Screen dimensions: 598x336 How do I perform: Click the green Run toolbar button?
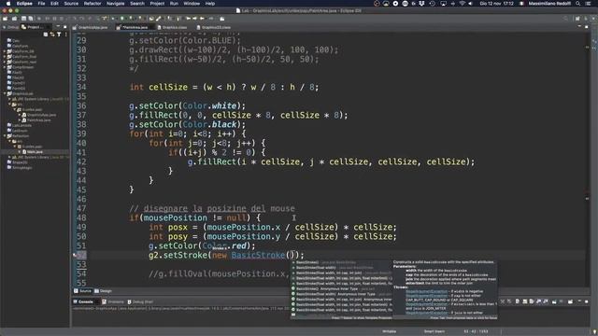tap(122, 19)
